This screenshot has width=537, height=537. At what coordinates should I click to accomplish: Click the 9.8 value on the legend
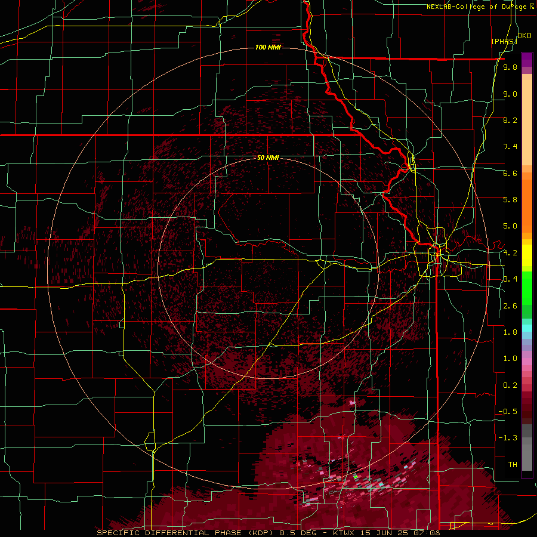[x=510, y=67]
